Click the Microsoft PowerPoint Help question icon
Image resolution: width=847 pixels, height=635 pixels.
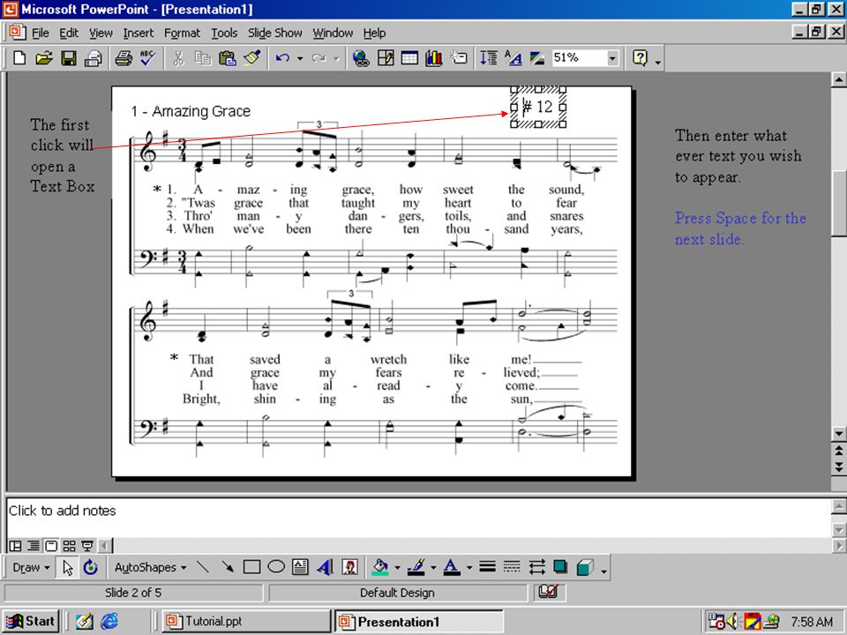(641, 58)
